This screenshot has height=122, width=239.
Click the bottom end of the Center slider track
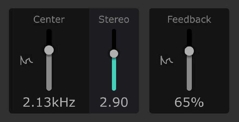pyautogui.click(x=49, y=89)
